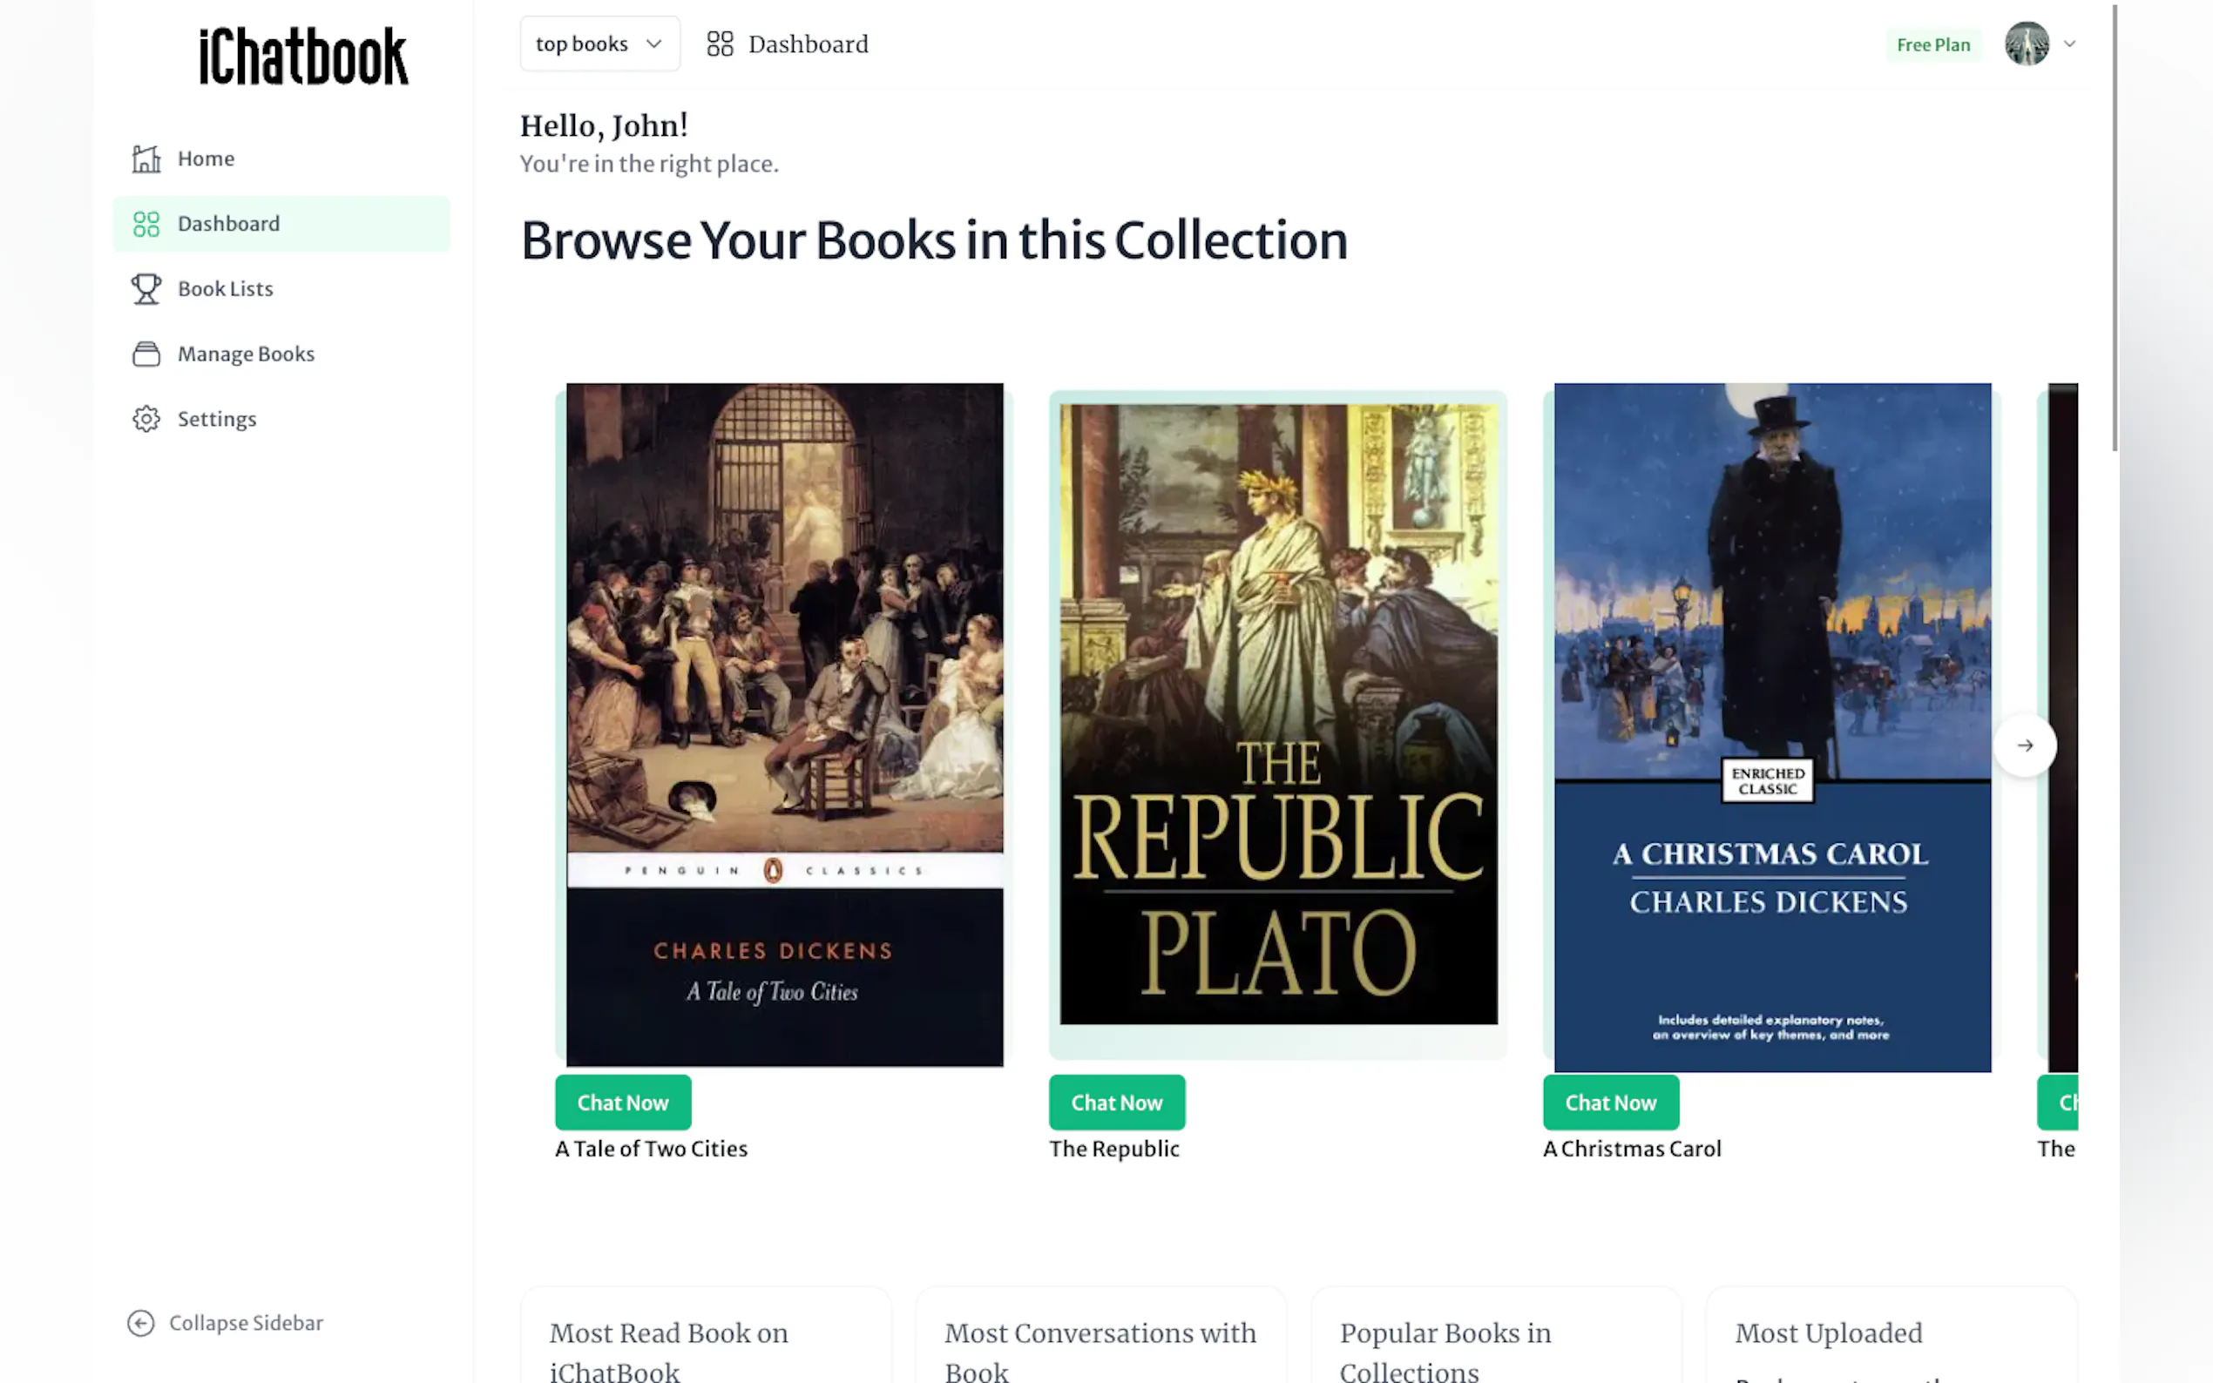Click the Book Lists trophy icon

[146, 289]
